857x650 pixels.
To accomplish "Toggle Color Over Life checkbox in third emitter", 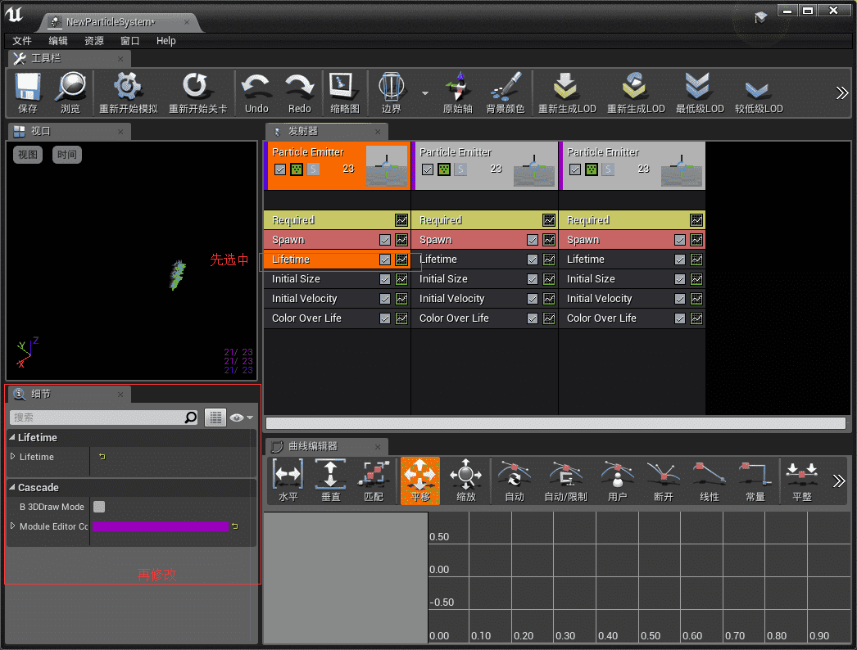I will (680, 318).
